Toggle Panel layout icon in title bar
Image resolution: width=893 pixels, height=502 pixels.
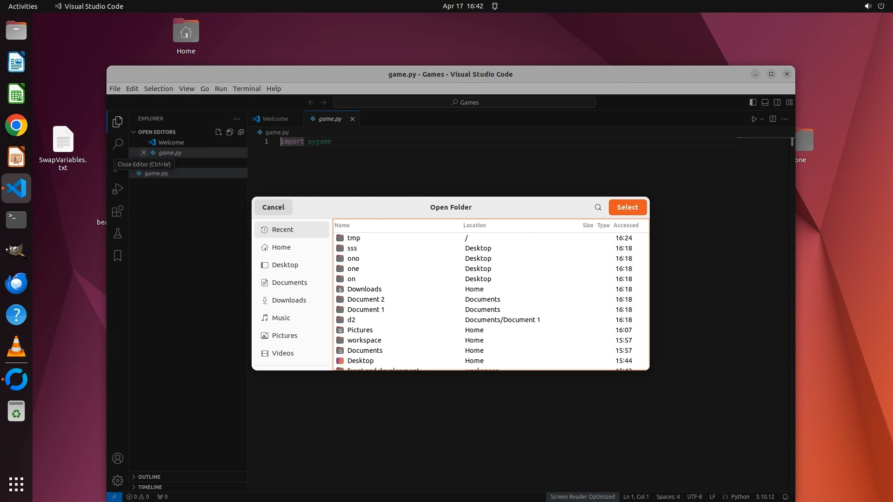[765, 102]
